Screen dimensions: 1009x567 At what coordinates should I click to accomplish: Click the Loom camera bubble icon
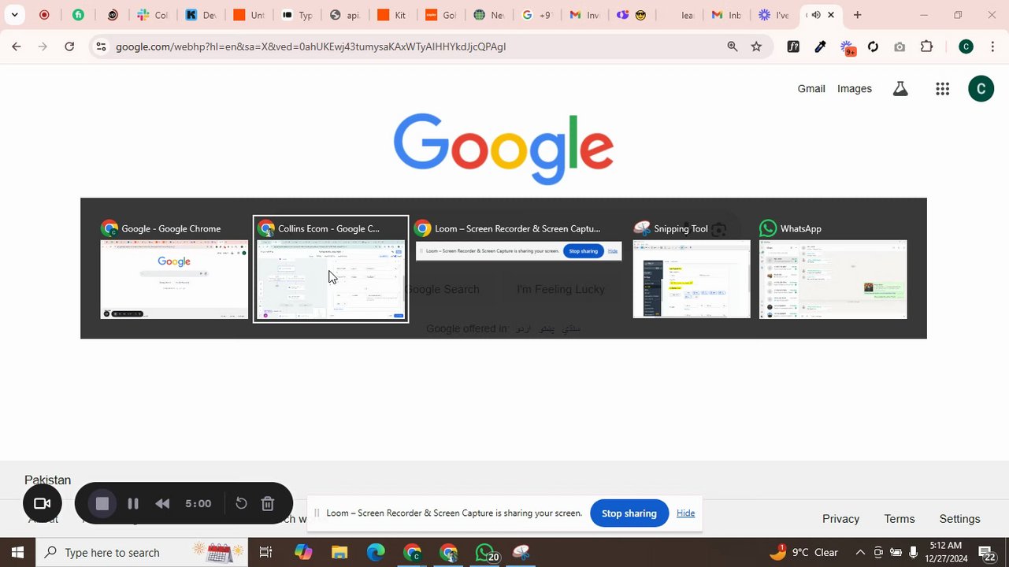tap(43, 504)
